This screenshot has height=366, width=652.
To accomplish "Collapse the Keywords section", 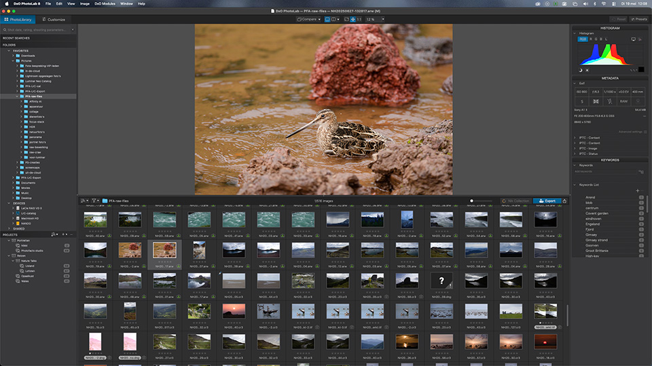I will 575,165.
